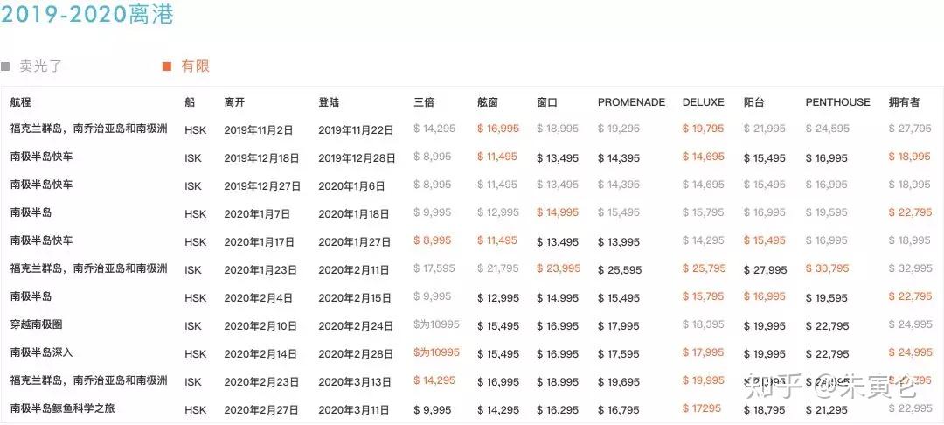Click owner price $ 32,995

click(x=910, y=268)
